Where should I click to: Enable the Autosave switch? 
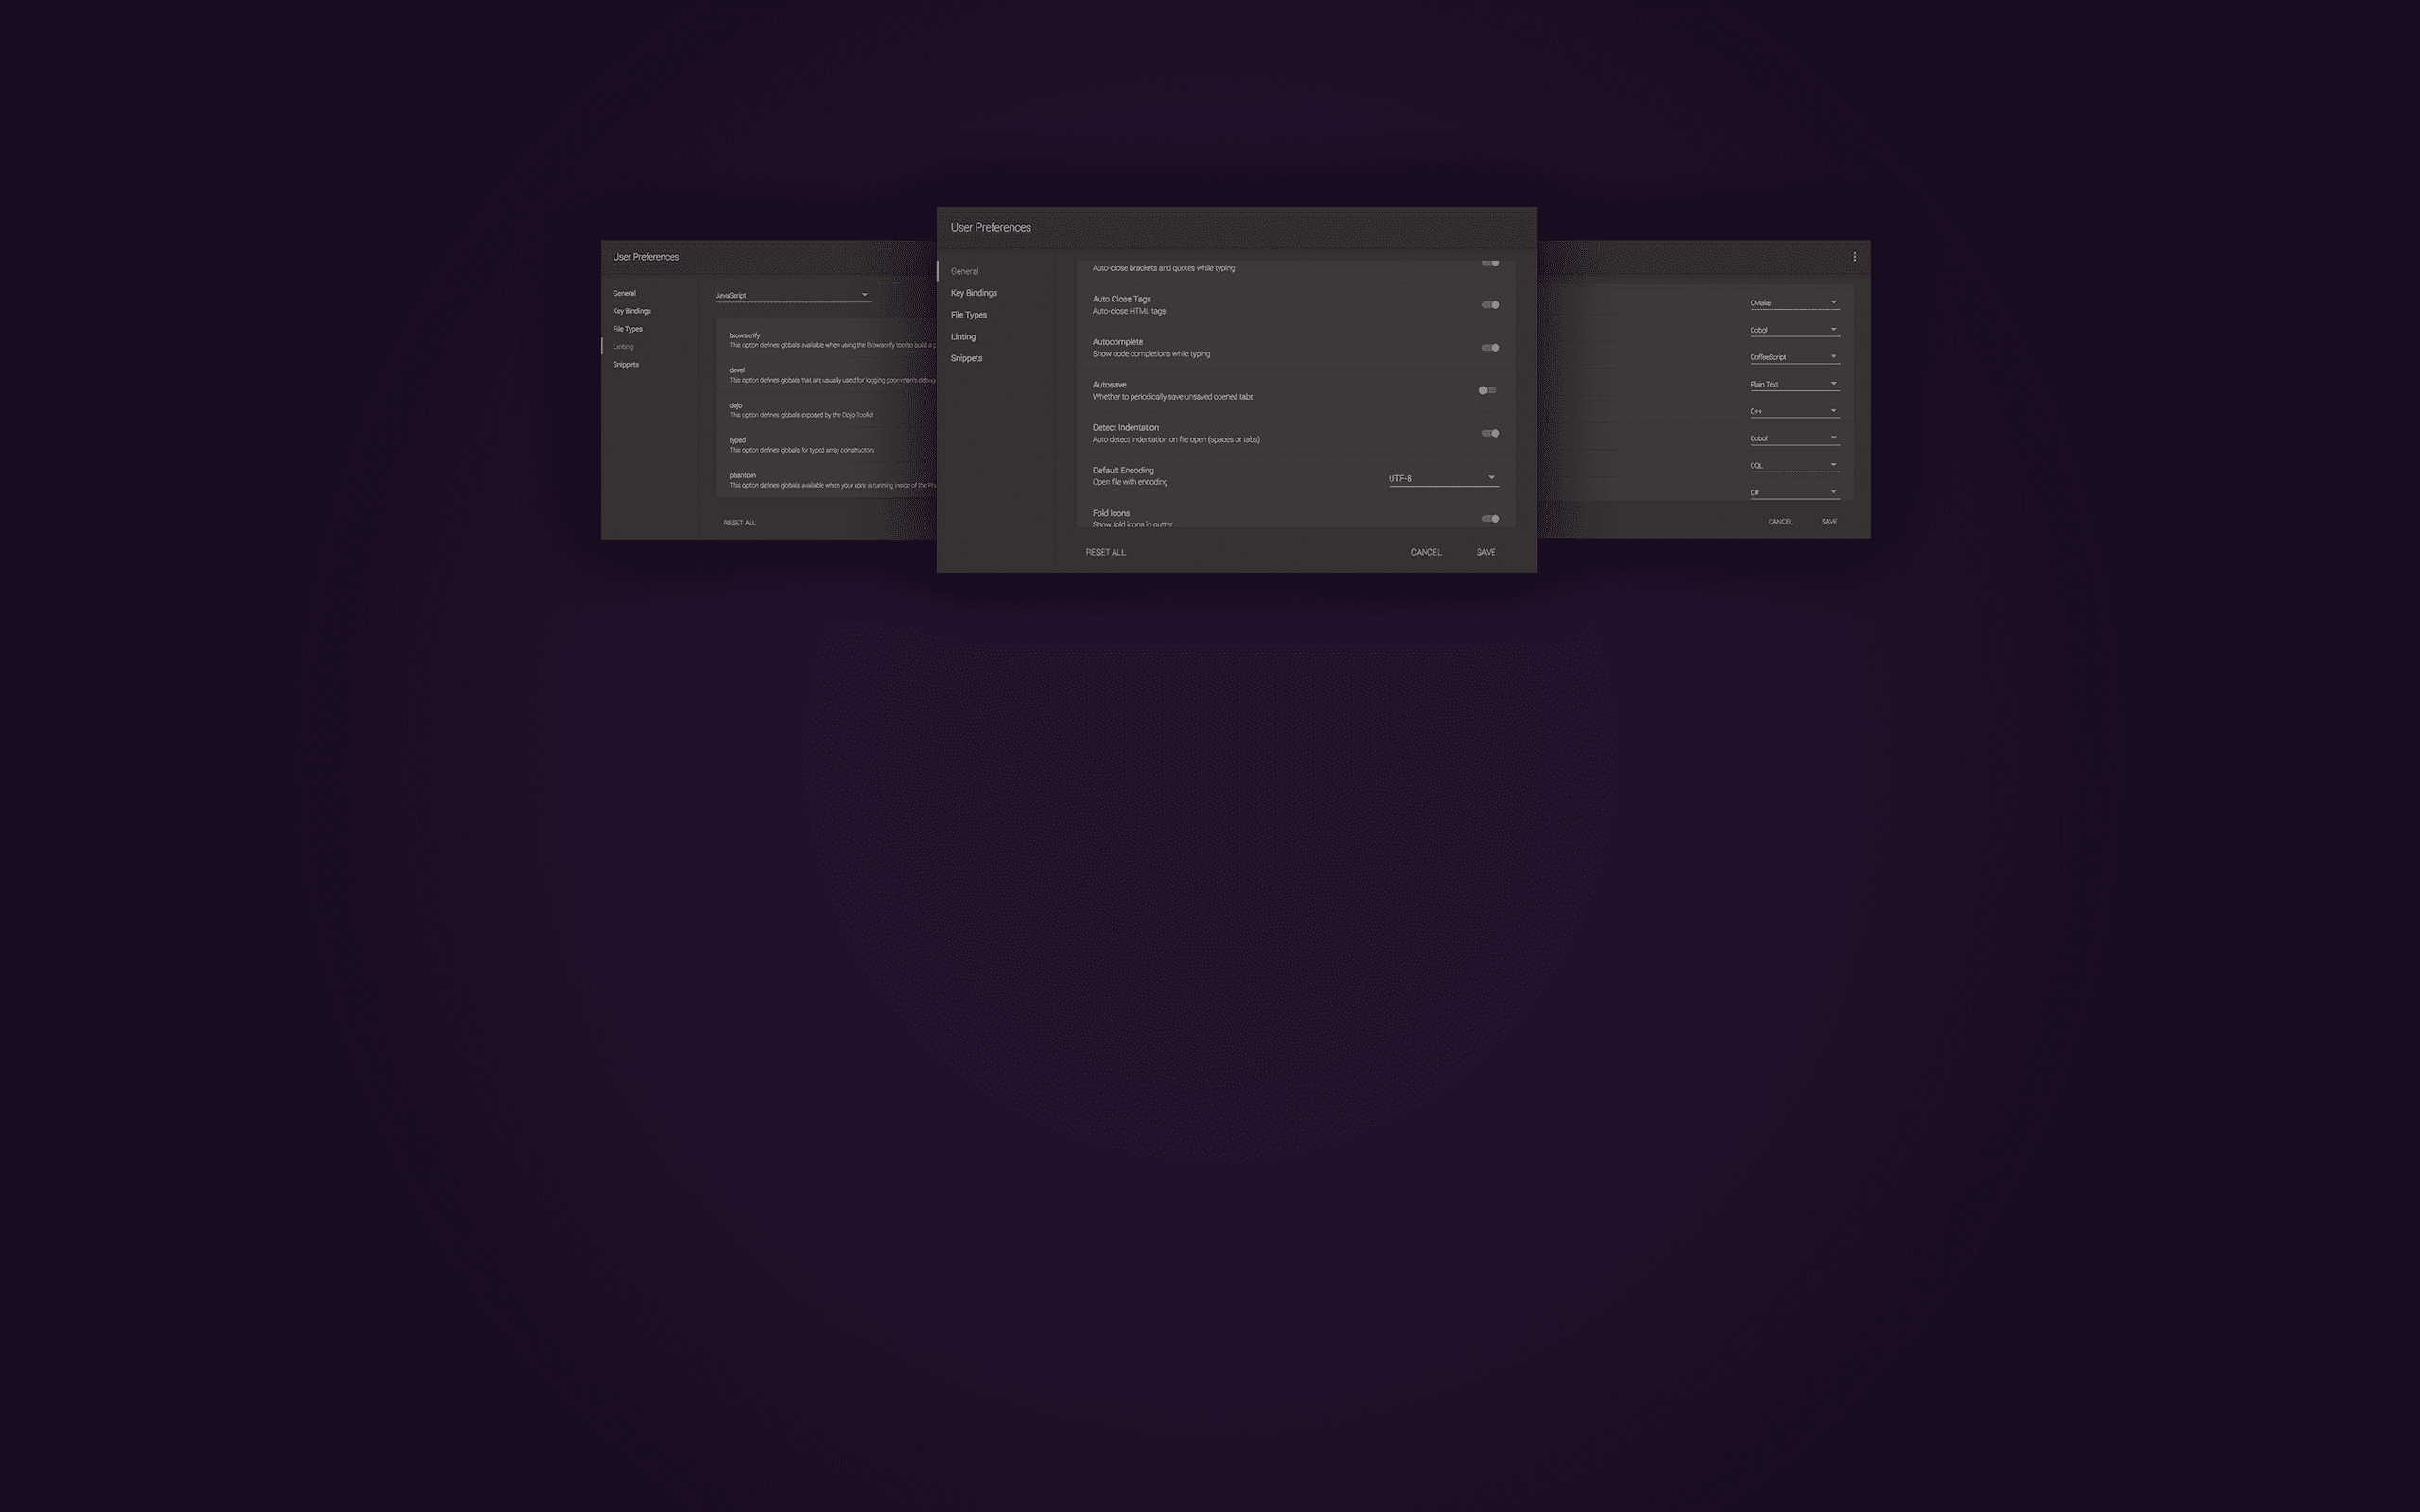1488,391
